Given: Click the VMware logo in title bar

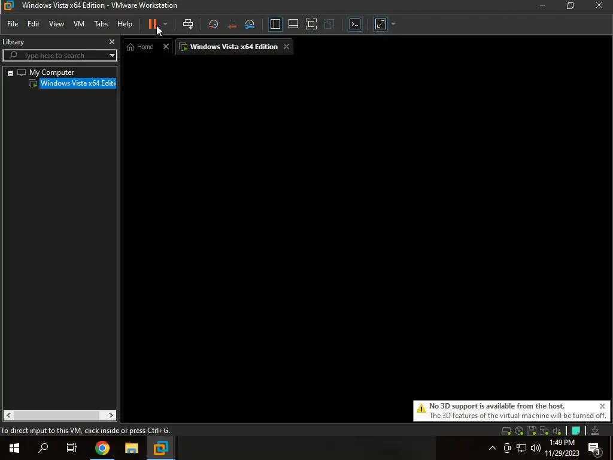Looking at the screenshot, I should pyautogui.click(x=8, y=5).
